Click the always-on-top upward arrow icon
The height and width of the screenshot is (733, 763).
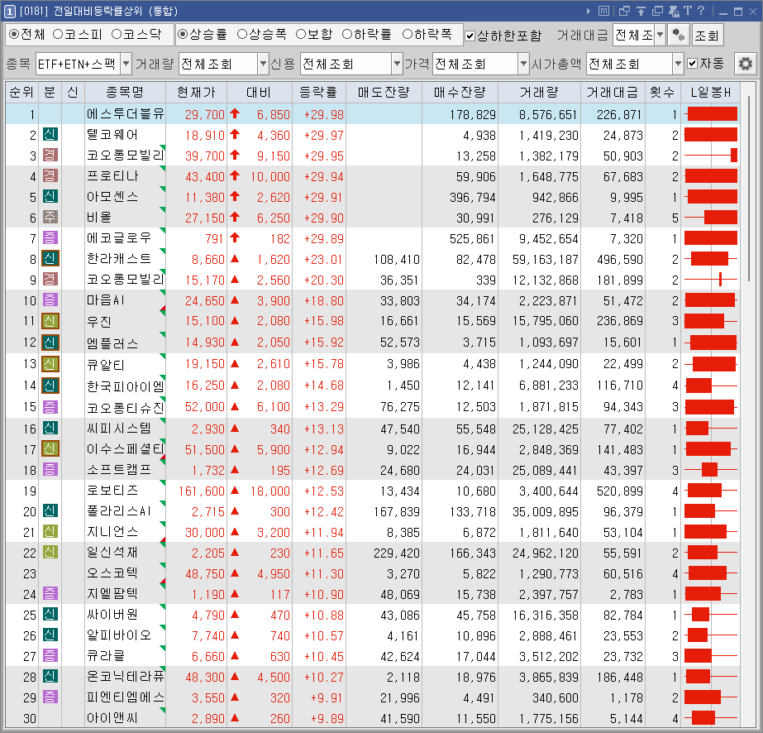pos(641,11)
